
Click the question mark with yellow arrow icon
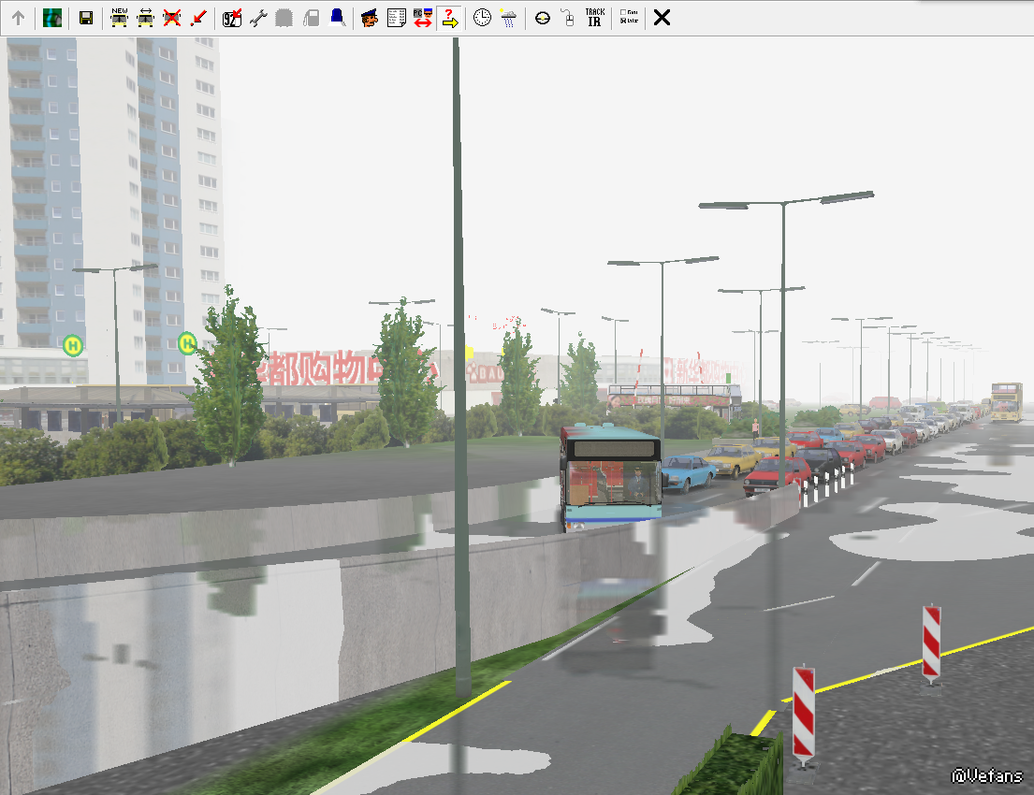point(450,18)
